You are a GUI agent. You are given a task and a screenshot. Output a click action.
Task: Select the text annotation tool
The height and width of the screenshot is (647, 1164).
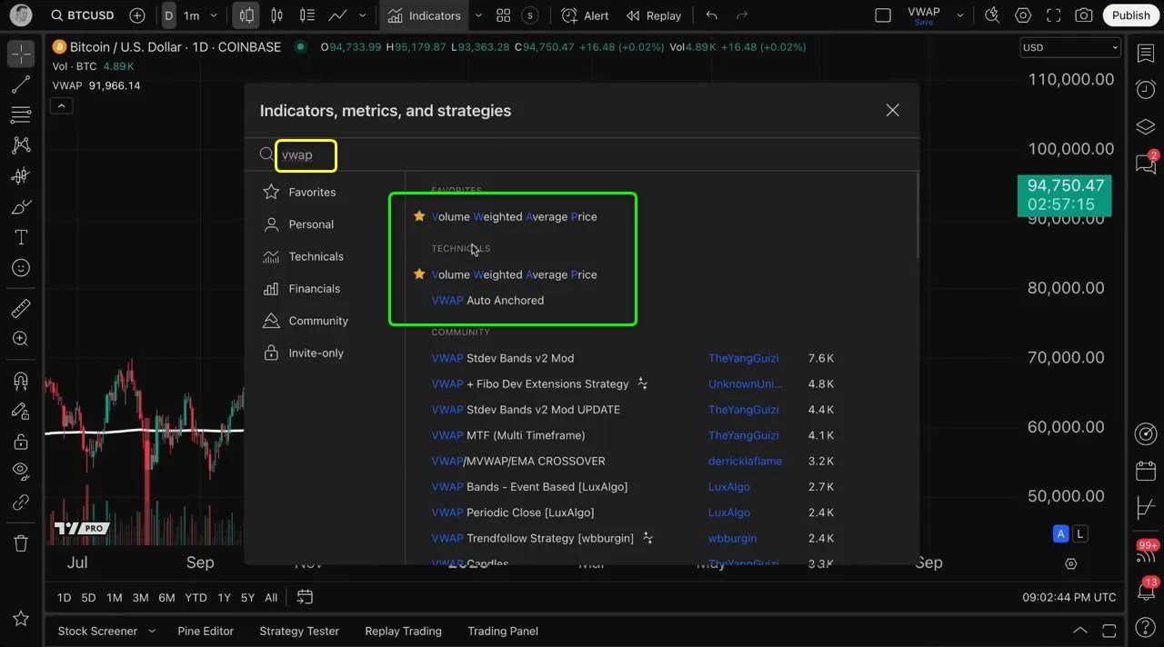pyautogui.click(x=20, y=237)
